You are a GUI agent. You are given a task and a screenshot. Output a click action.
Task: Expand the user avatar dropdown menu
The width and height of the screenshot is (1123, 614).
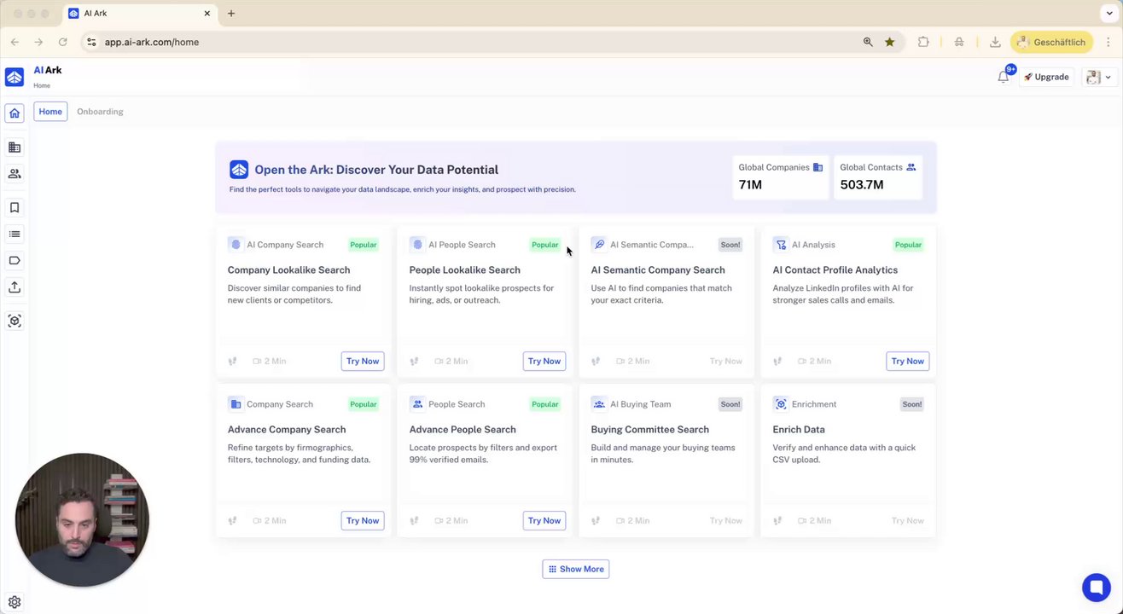1098,77
